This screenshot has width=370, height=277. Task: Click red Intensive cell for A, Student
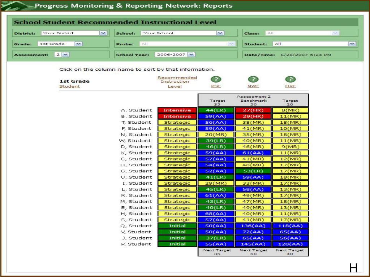177,110
